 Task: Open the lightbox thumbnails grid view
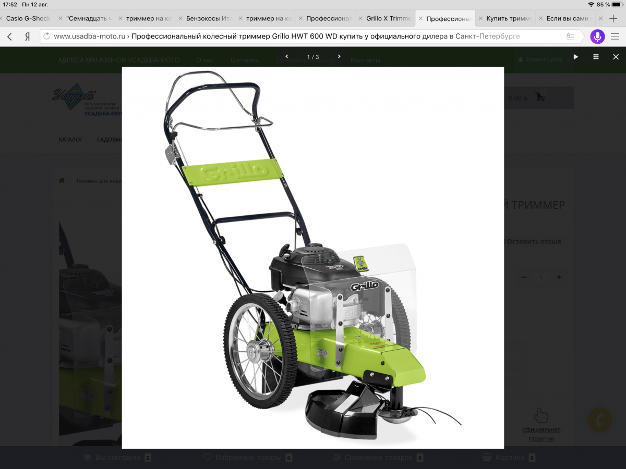(x=596, y=57)
